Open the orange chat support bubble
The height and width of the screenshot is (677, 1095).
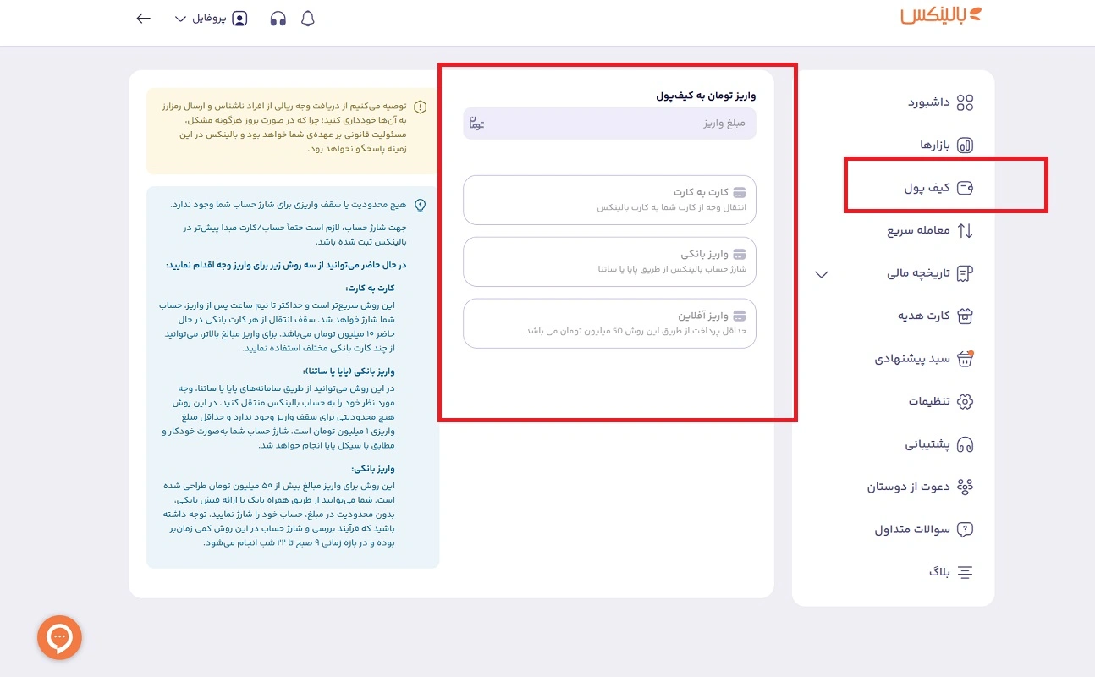[x=59, y=637]
